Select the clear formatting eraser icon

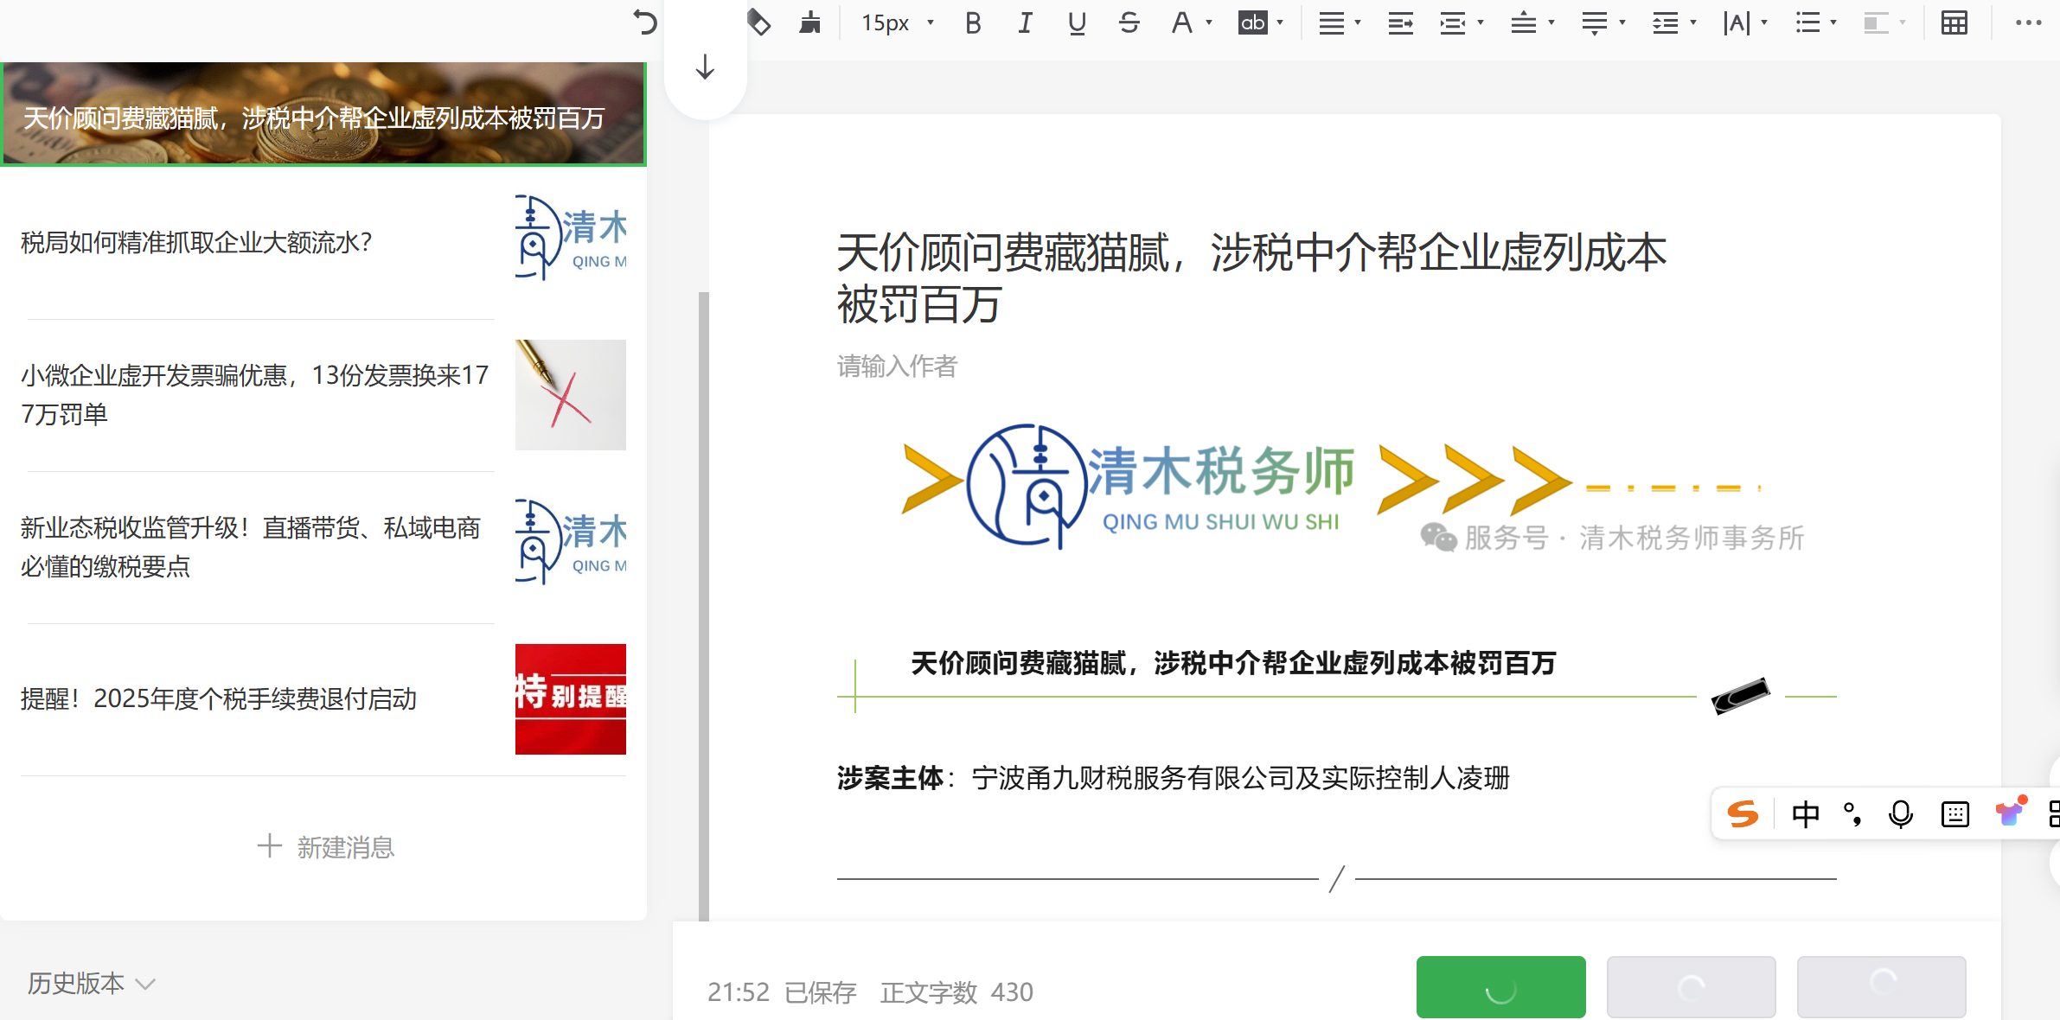point(758,22)
